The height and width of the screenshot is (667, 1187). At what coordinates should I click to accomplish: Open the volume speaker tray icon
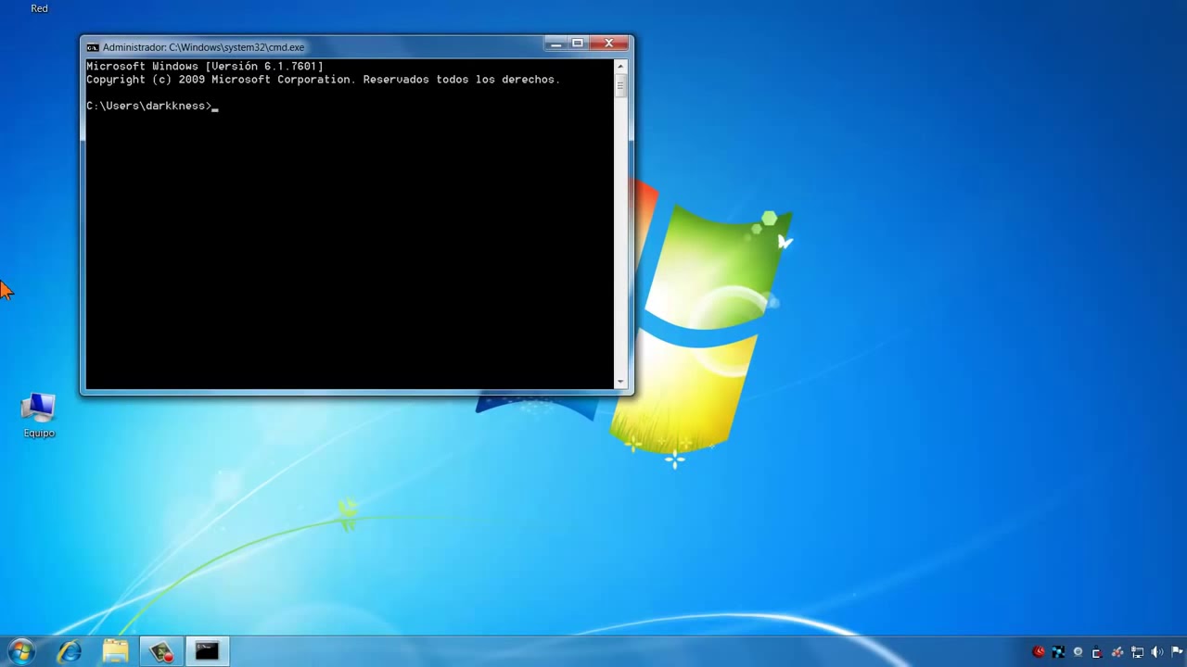pyautogui.click(x=1157, y=651)
